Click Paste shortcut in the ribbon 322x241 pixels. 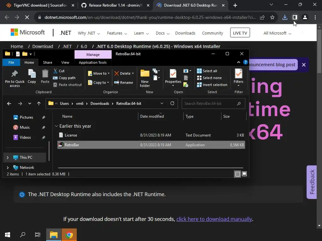tap(68, 85)
